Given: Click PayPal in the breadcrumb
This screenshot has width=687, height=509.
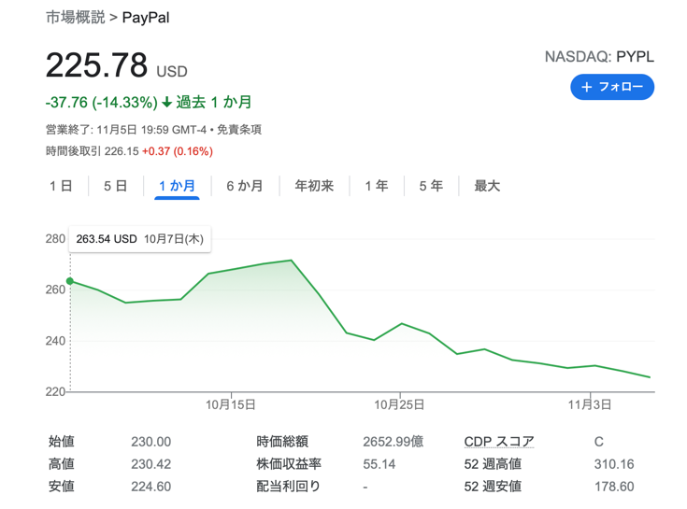Looking at the screenshot, I should click(146, 18).
